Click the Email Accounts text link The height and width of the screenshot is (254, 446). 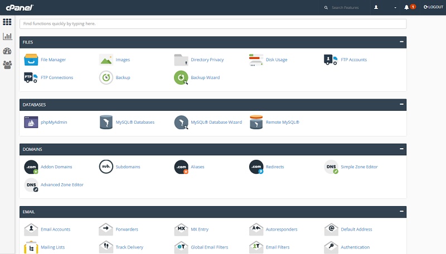[55, 229]
